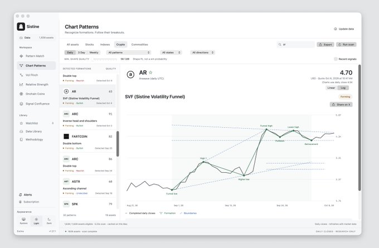The image size is (379, 248).
Task: Switch chart scale to Linear
Action: coord(331,87)
